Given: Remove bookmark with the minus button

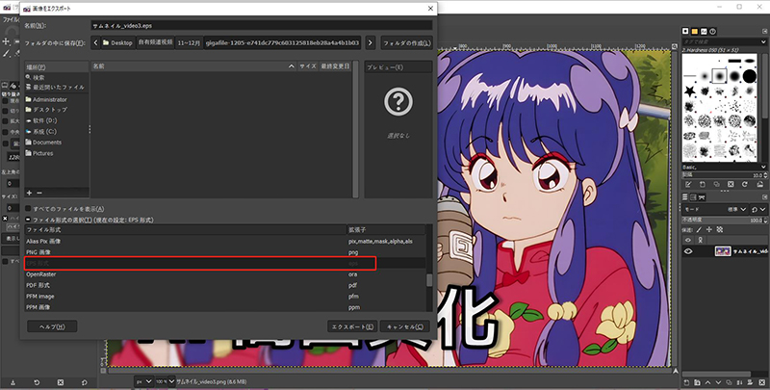Looking at the screenshot, I should [x=39, y=194].
